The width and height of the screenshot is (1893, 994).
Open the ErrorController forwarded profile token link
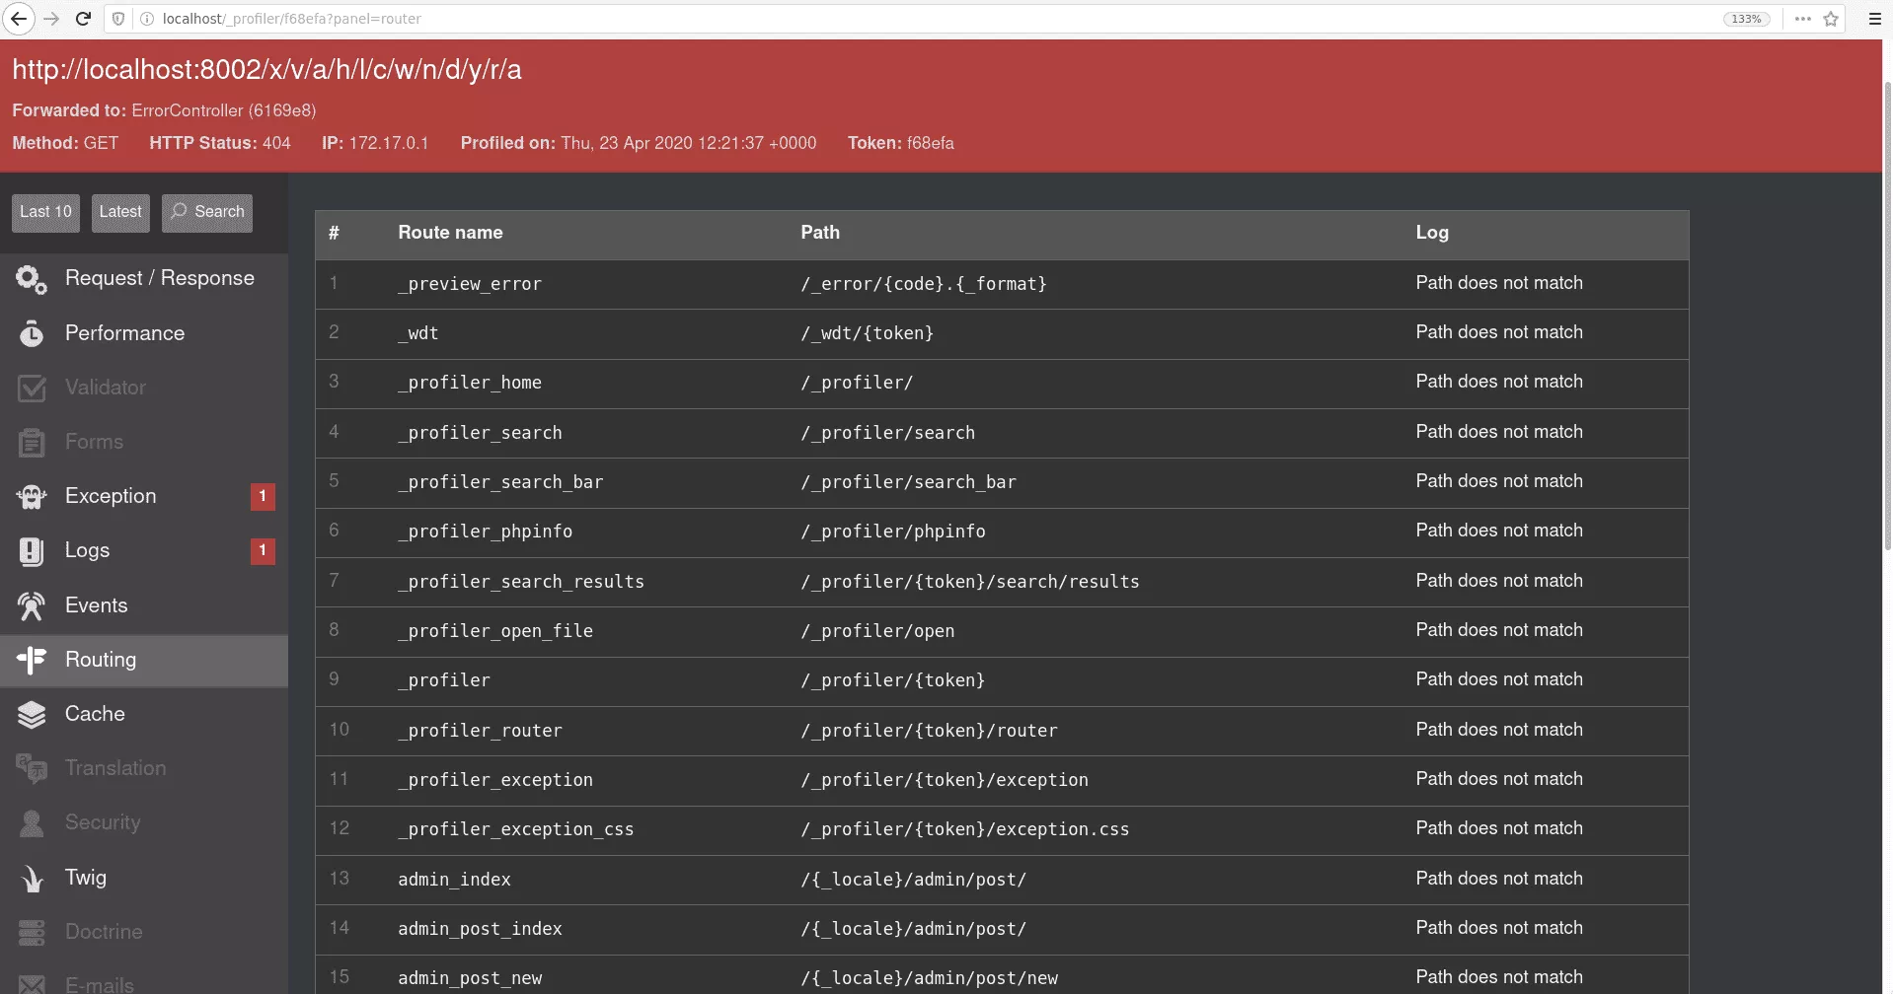click(x=282, y=110)
